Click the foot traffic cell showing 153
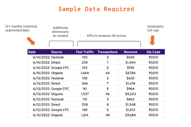The height and width of the screenshot is (127, 191). pos(85,68)
